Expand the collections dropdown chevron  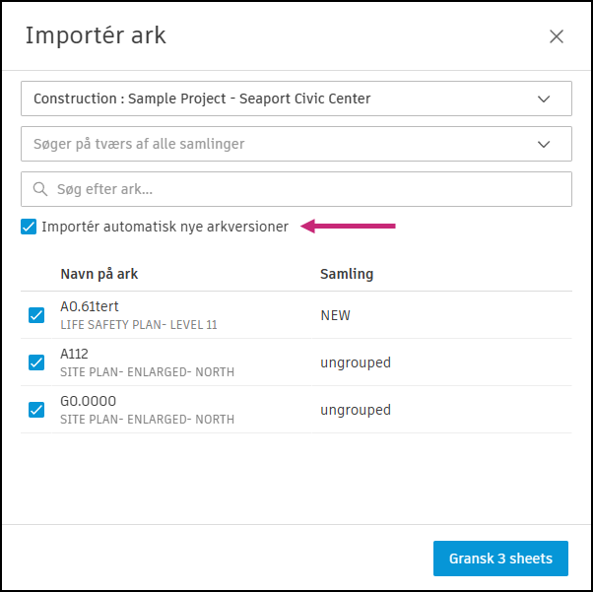point(544,144)
